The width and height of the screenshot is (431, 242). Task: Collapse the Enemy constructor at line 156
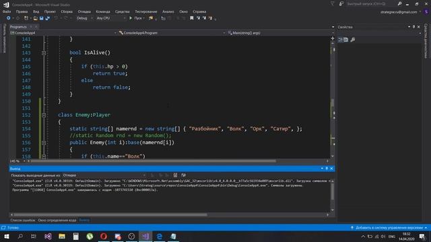(x=44, y=143)
